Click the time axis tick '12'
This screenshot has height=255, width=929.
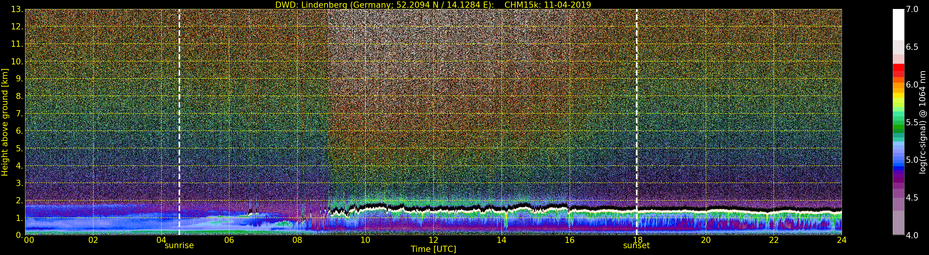tap(433, 240)
